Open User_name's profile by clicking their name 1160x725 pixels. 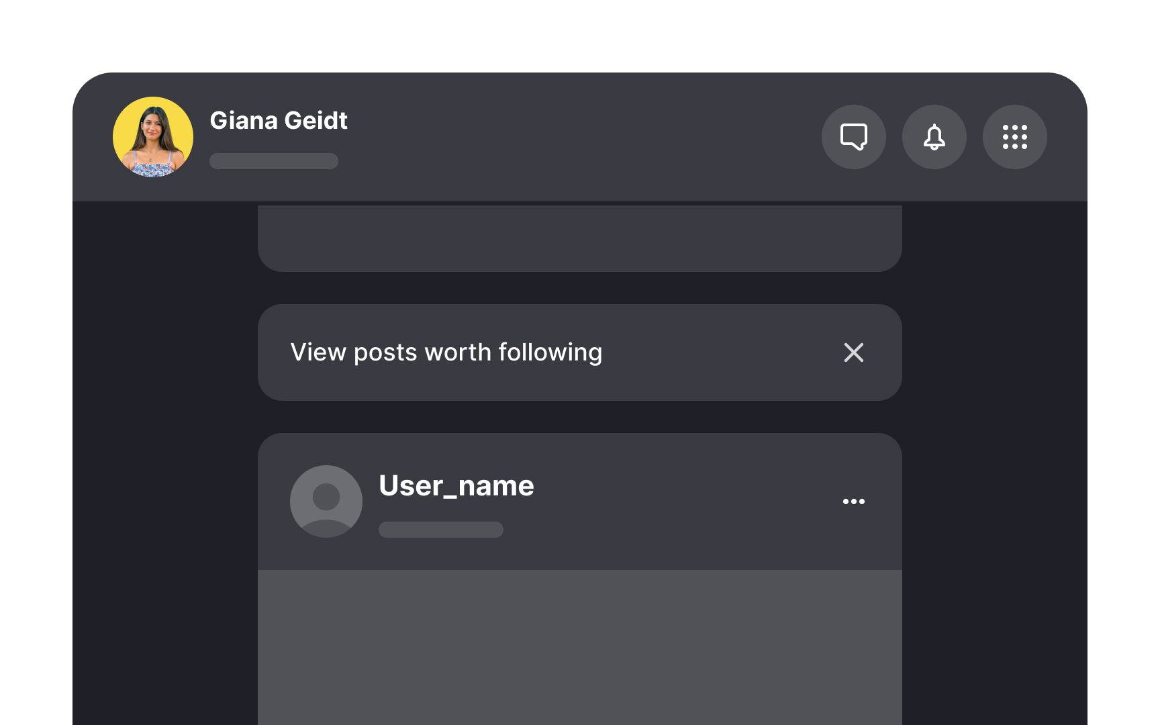pyautogui.click(x=456, y=485)
